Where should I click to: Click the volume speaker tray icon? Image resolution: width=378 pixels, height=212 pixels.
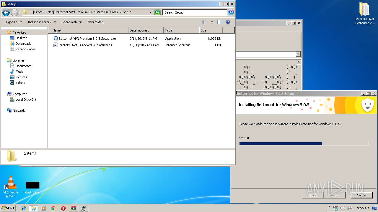click(x=343, y=208)
